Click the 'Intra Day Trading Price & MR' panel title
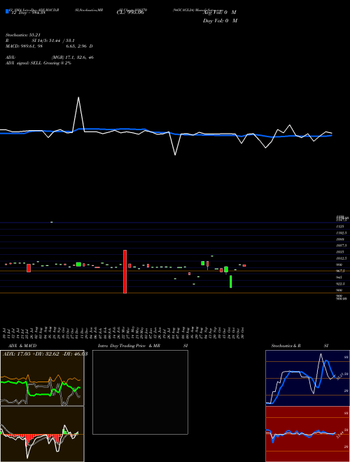The image size is (350, 462). pyautogui.click(x=129, y=346)
